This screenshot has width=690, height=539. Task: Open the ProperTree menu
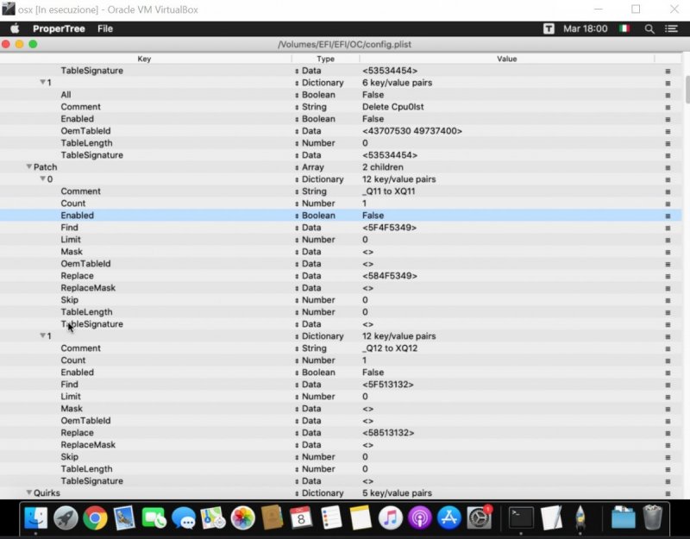pos(59,29)
